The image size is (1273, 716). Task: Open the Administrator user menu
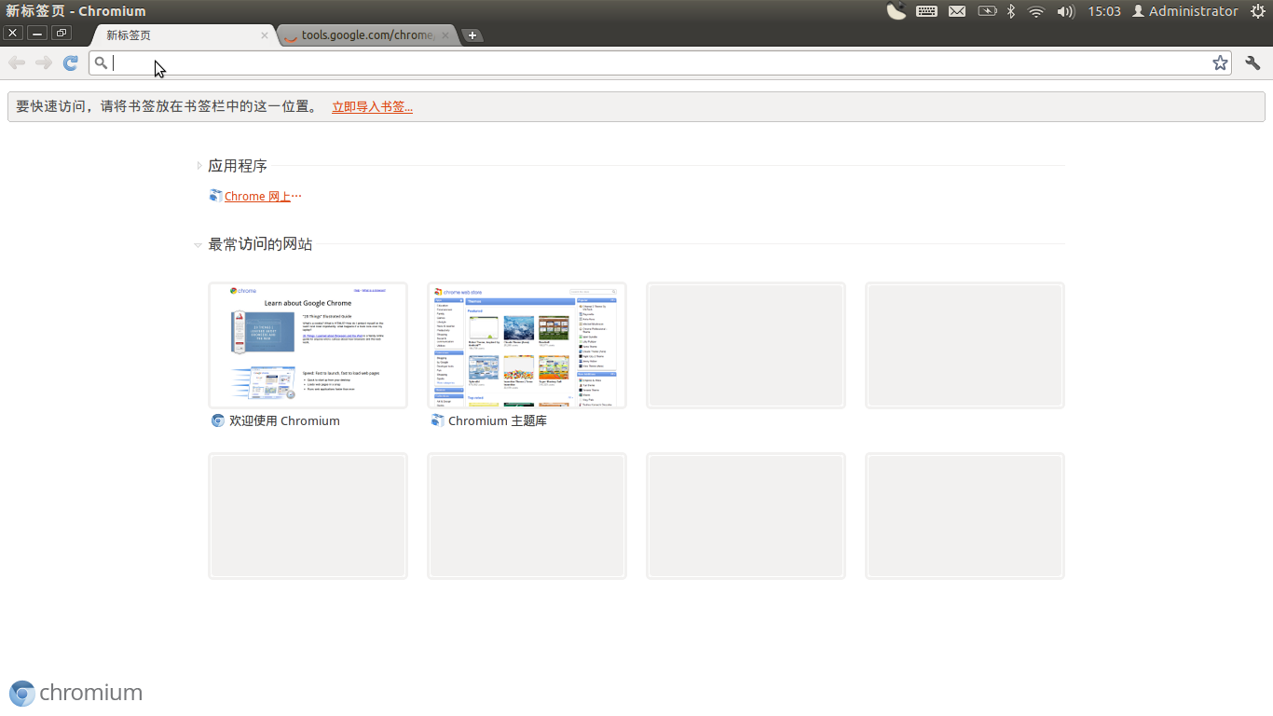[x=1184, y=11]
